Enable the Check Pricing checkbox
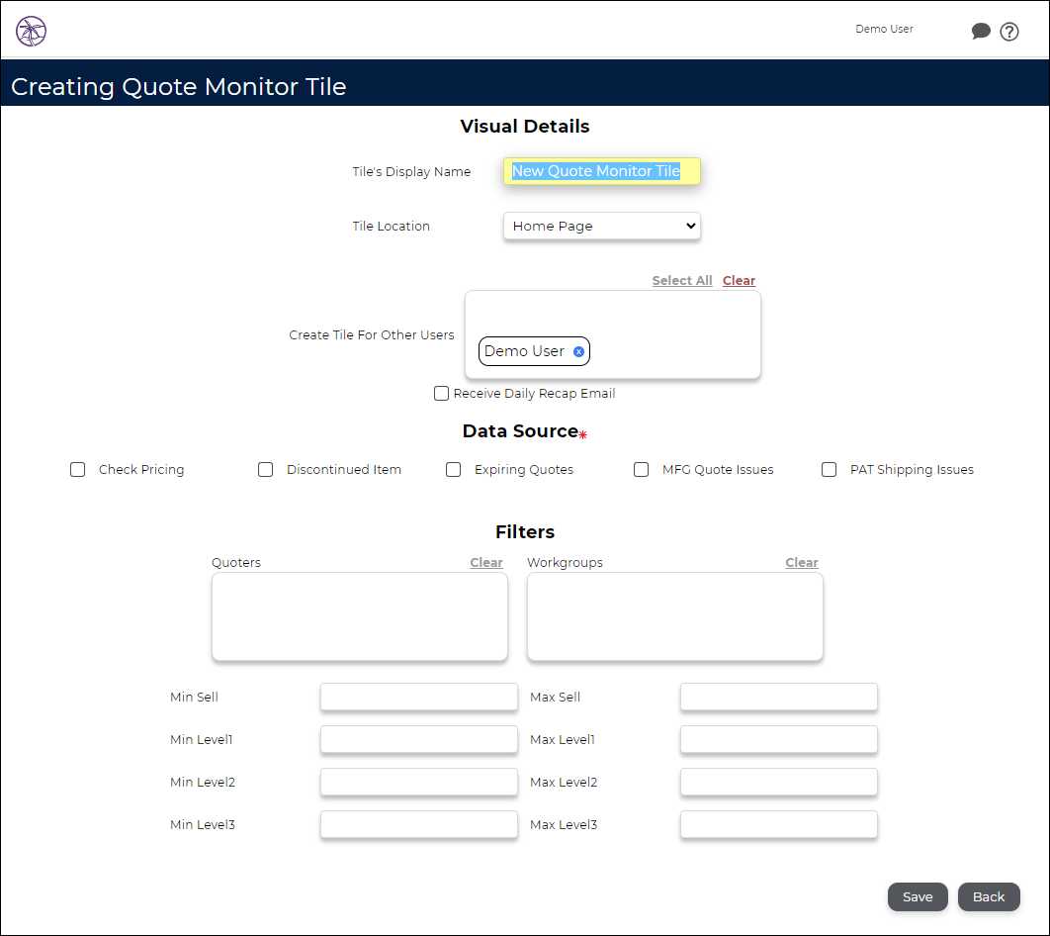This screenshot has width=1050, height=936. [x=77, y=469]
